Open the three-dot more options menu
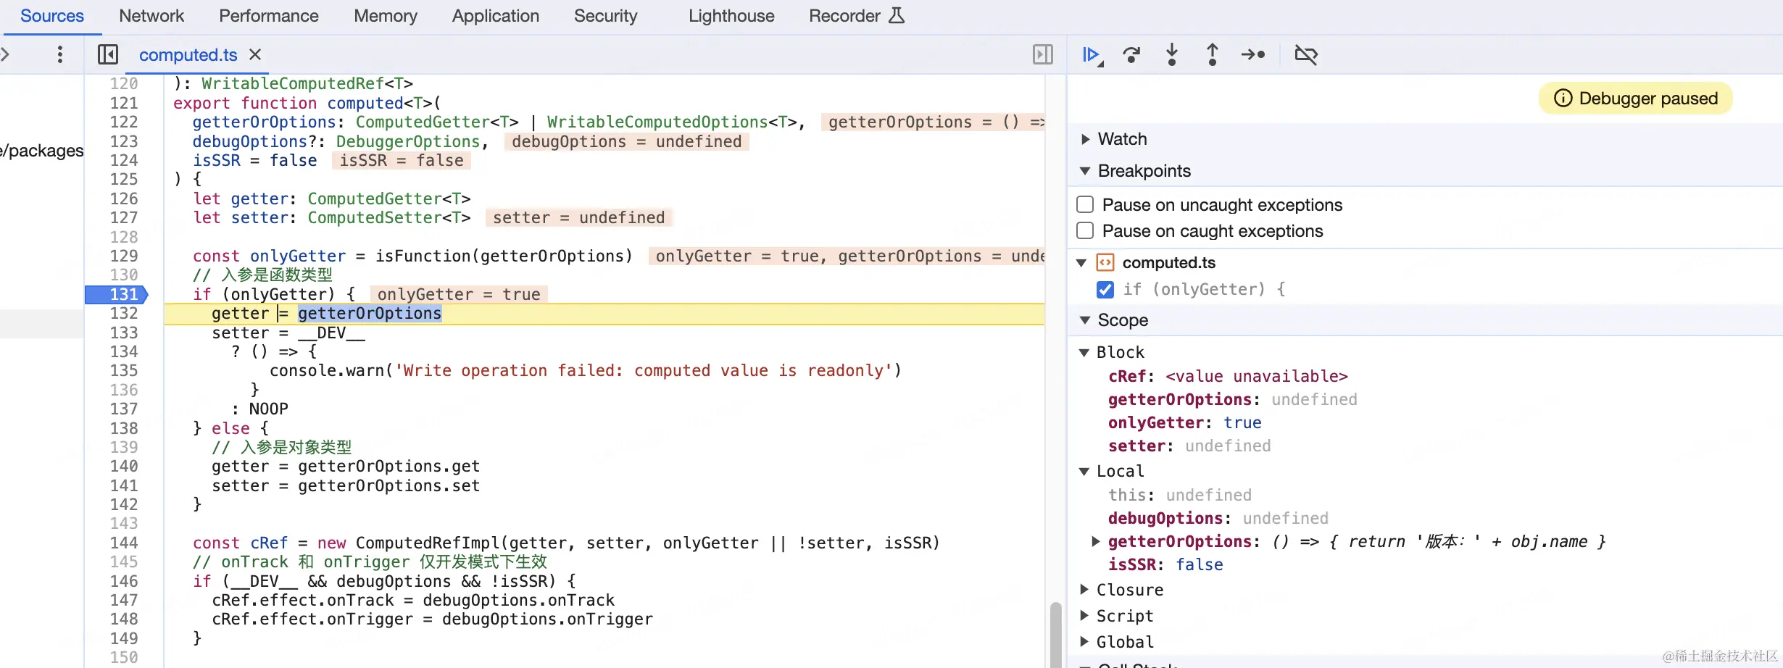Image resolution: width=1783 pixels, height=668 pixels. click(x=60, y=55)
